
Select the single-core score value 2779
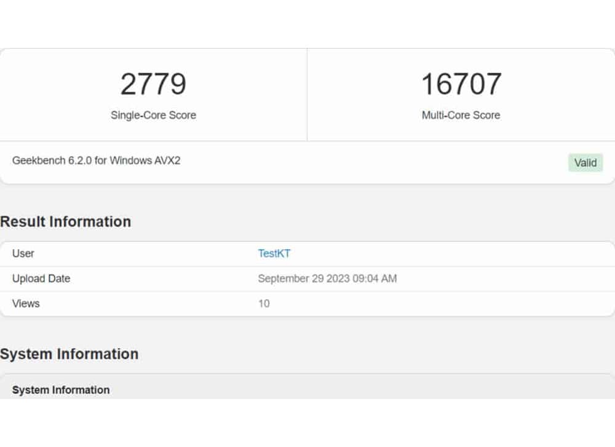[153, 84]
